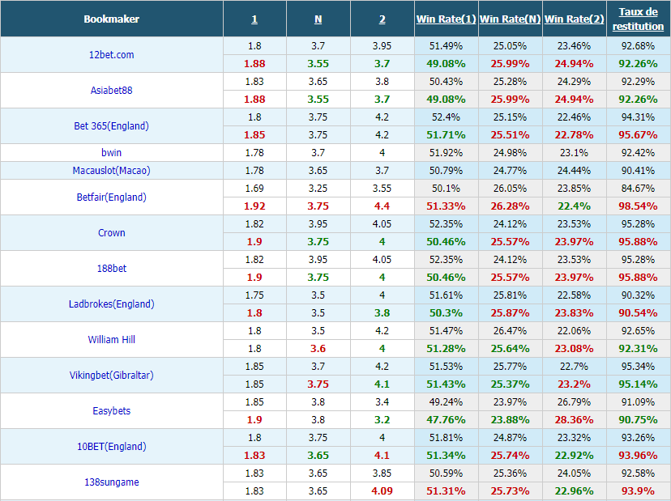Sort by the "2" odds column header
Screen dimensions: 671x501
coord(383,19)
